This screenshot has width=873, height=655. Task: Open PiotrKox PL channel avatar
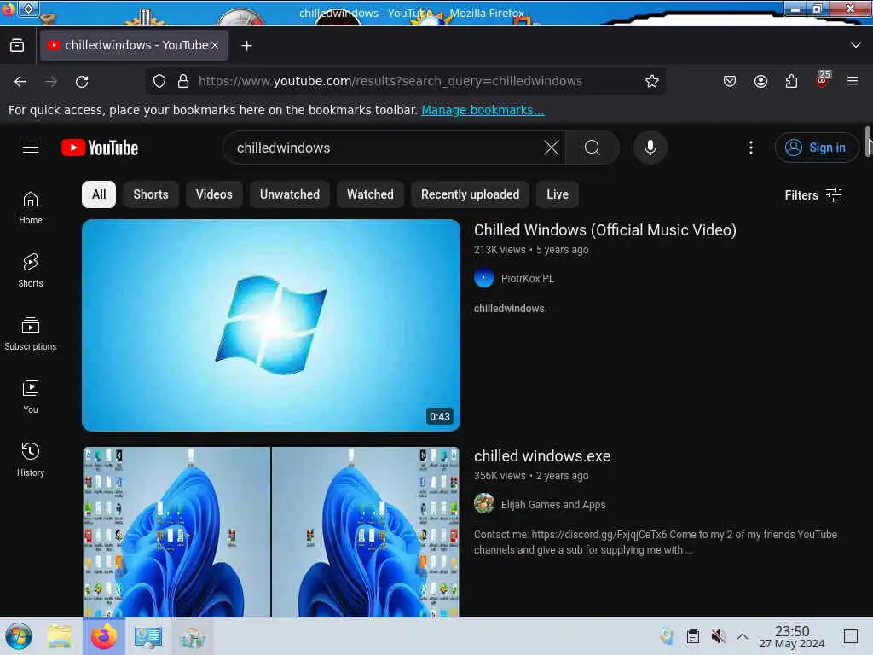[484, 278]
